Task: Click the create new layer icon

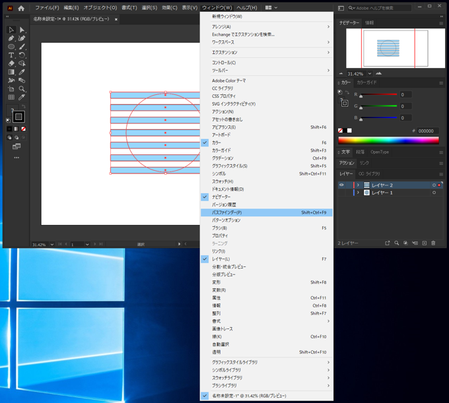Action: coord(425,243)
